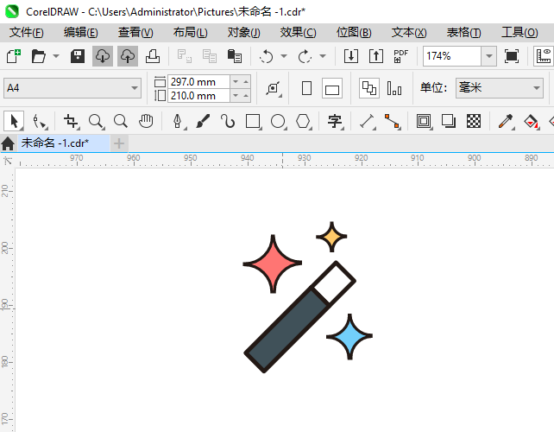Image resolution: width=554 pixels, height=432 pixels.
Task: Click the 174% zoom level field
Action: (x=452, y=56)
